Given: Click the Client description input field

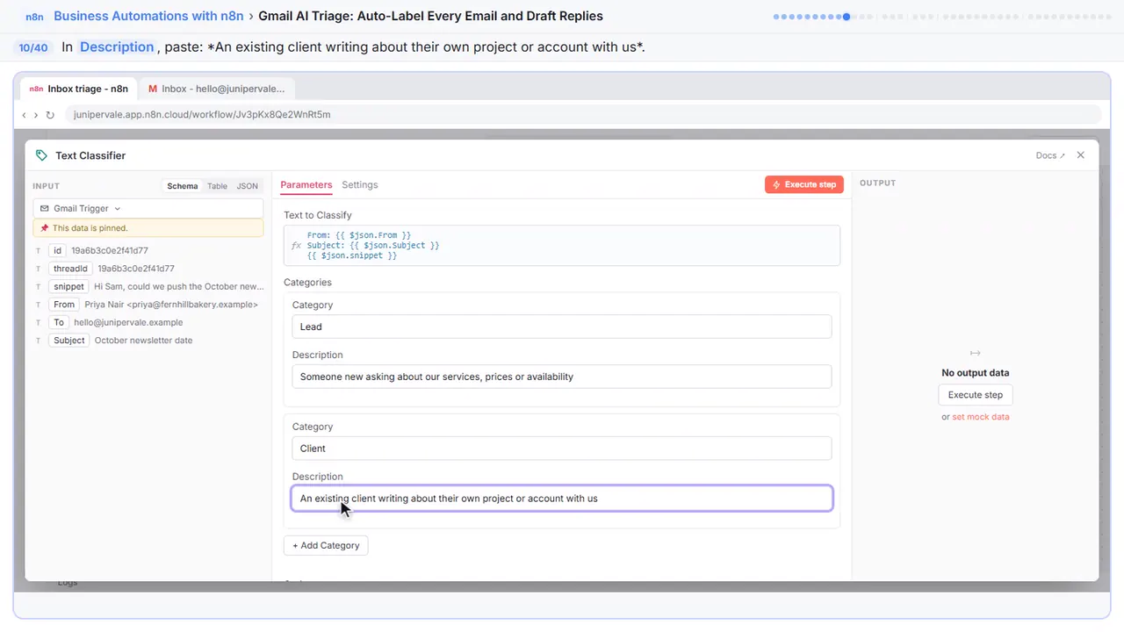Looking at the screenshot, I should [562, 499].
